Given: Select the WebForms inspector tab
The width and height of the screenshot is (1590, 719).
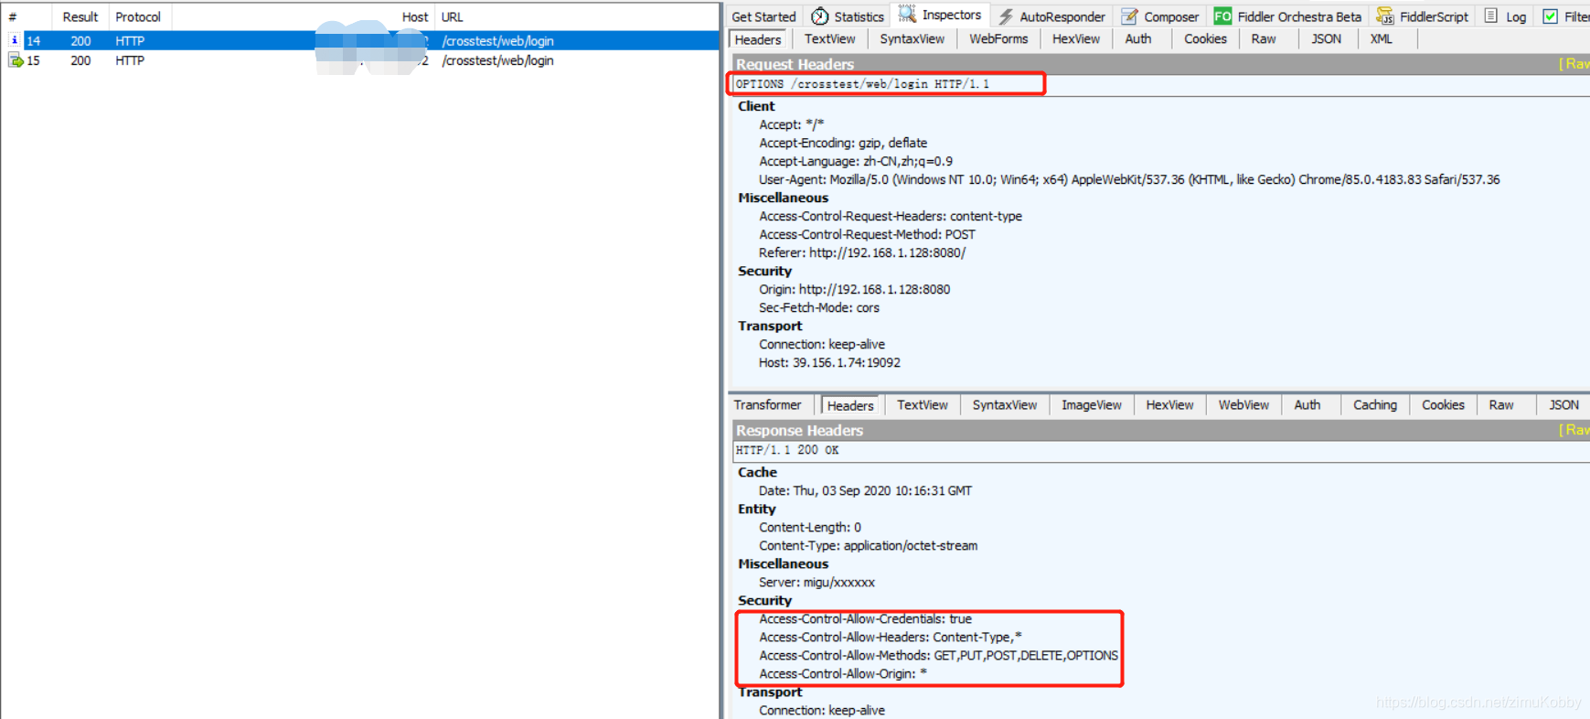Looking at the screenshot, I should 998,38.
